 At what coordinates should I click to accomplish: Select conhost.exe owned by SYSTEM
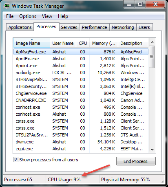81,107
